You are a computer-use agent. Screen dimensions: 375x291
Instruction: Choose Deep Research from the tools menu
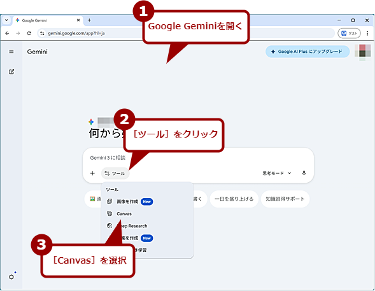147,226
